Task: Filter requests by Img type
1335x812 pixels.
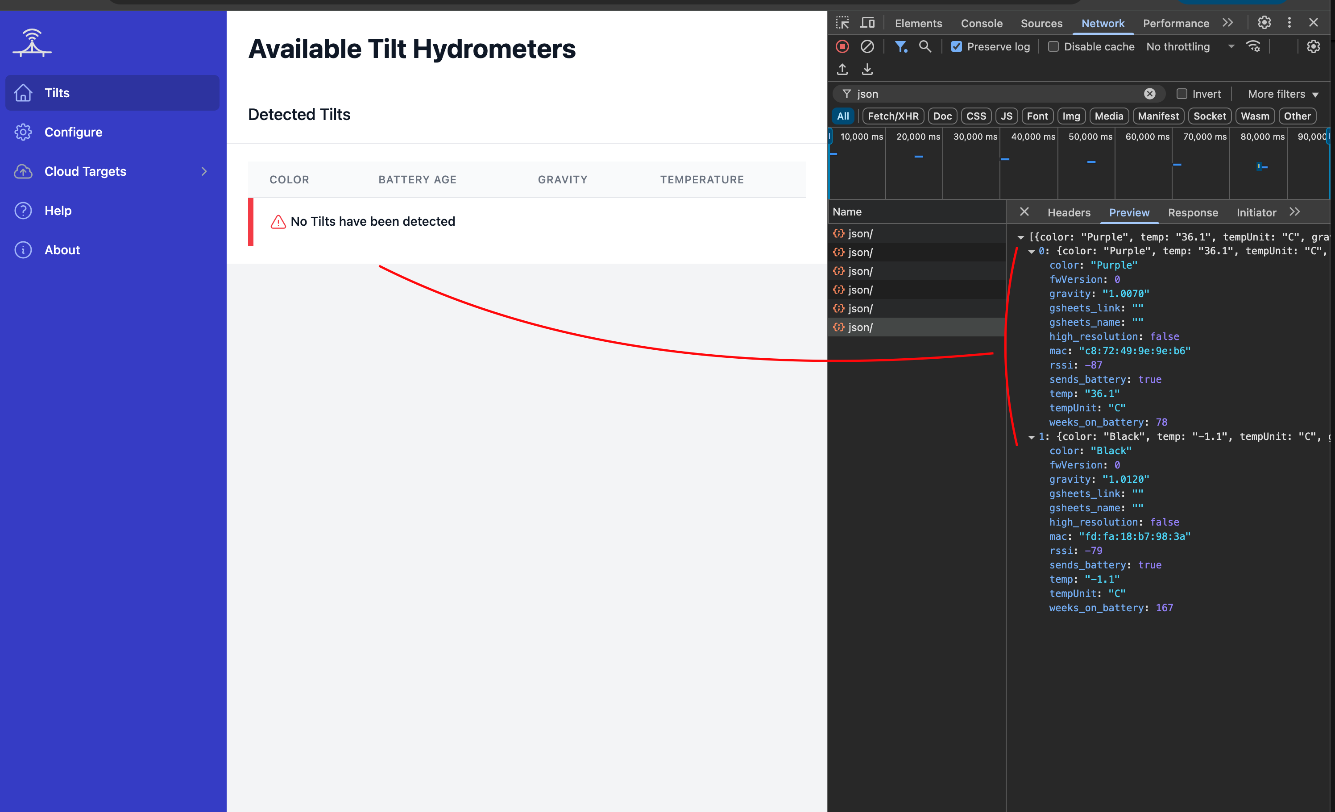Action: tap(1070, 116)
